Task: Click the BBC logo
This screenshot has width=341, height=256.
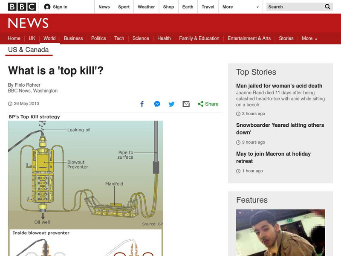Action: (22, 7)
